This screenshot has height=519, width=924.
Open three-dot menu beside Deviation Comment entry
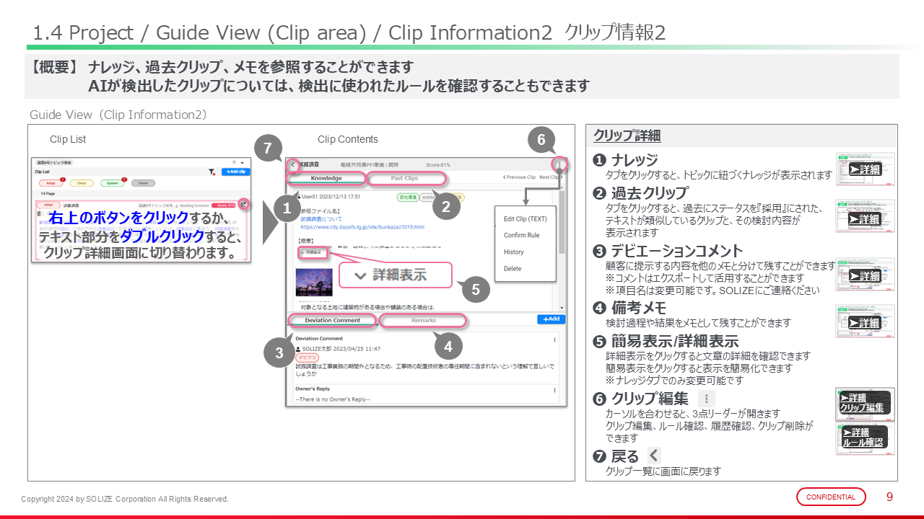pyautogui.click(x=554, y=340)
